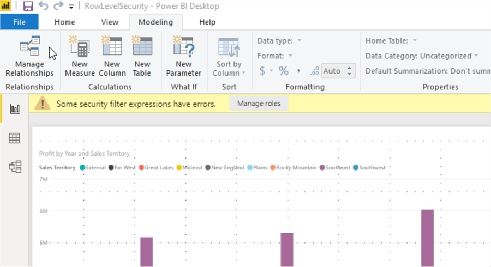This screenshot has width=491, height=267.
Task: Open the Sort by Column dropdown
Action: (229, 56)
